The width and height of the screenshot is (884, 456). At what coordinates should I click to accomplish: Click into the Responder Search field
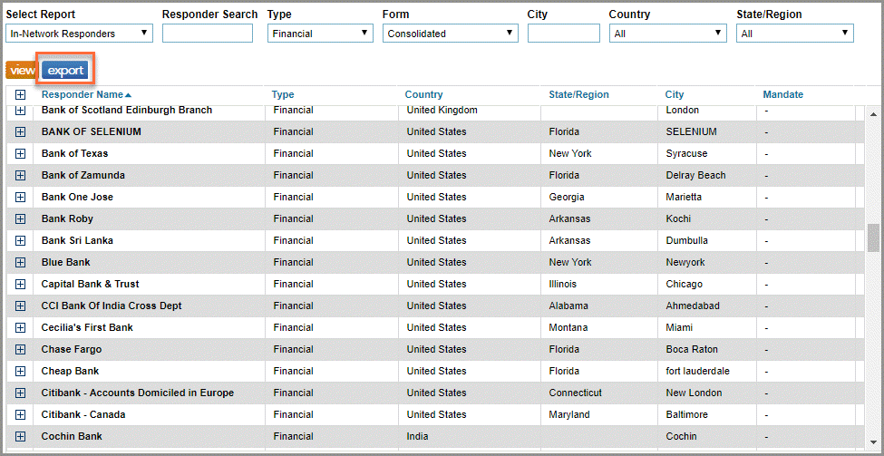[207, 34]
